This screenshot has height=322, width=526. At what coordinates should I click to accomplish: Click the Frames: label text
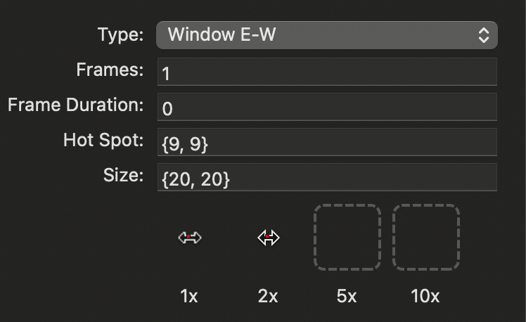[110, 70]
